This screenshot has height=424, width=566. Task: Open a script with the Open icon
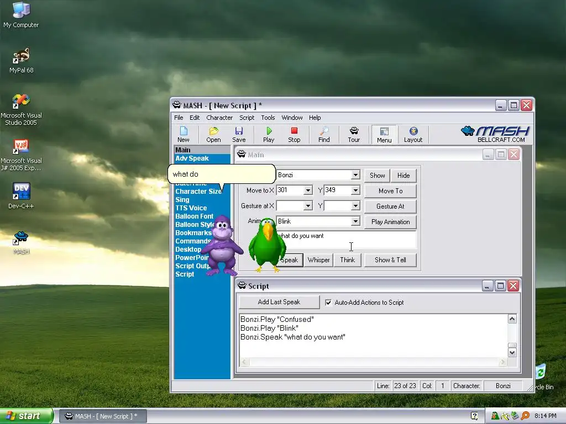(x=213, y=135)
